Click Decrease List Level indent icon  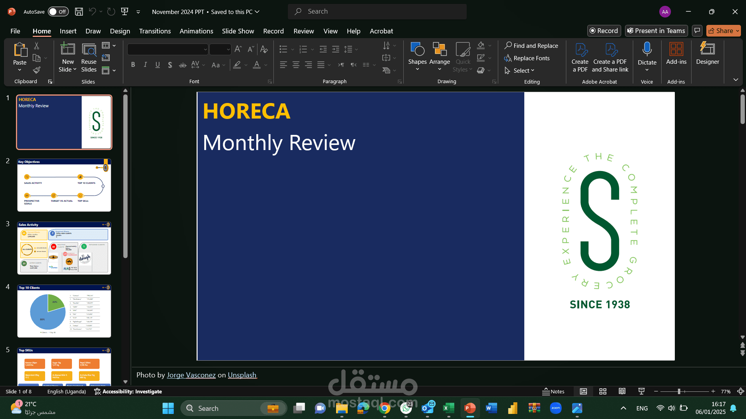[323, 49]
